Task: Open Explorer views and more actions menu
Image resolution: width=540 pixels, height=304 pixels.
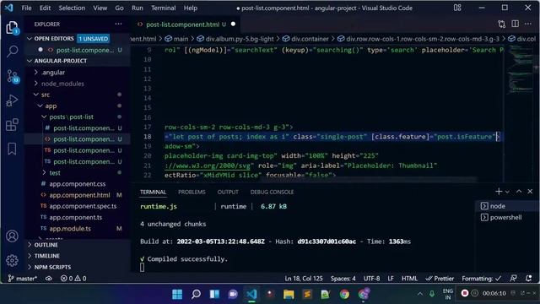Action: point(118,24)
